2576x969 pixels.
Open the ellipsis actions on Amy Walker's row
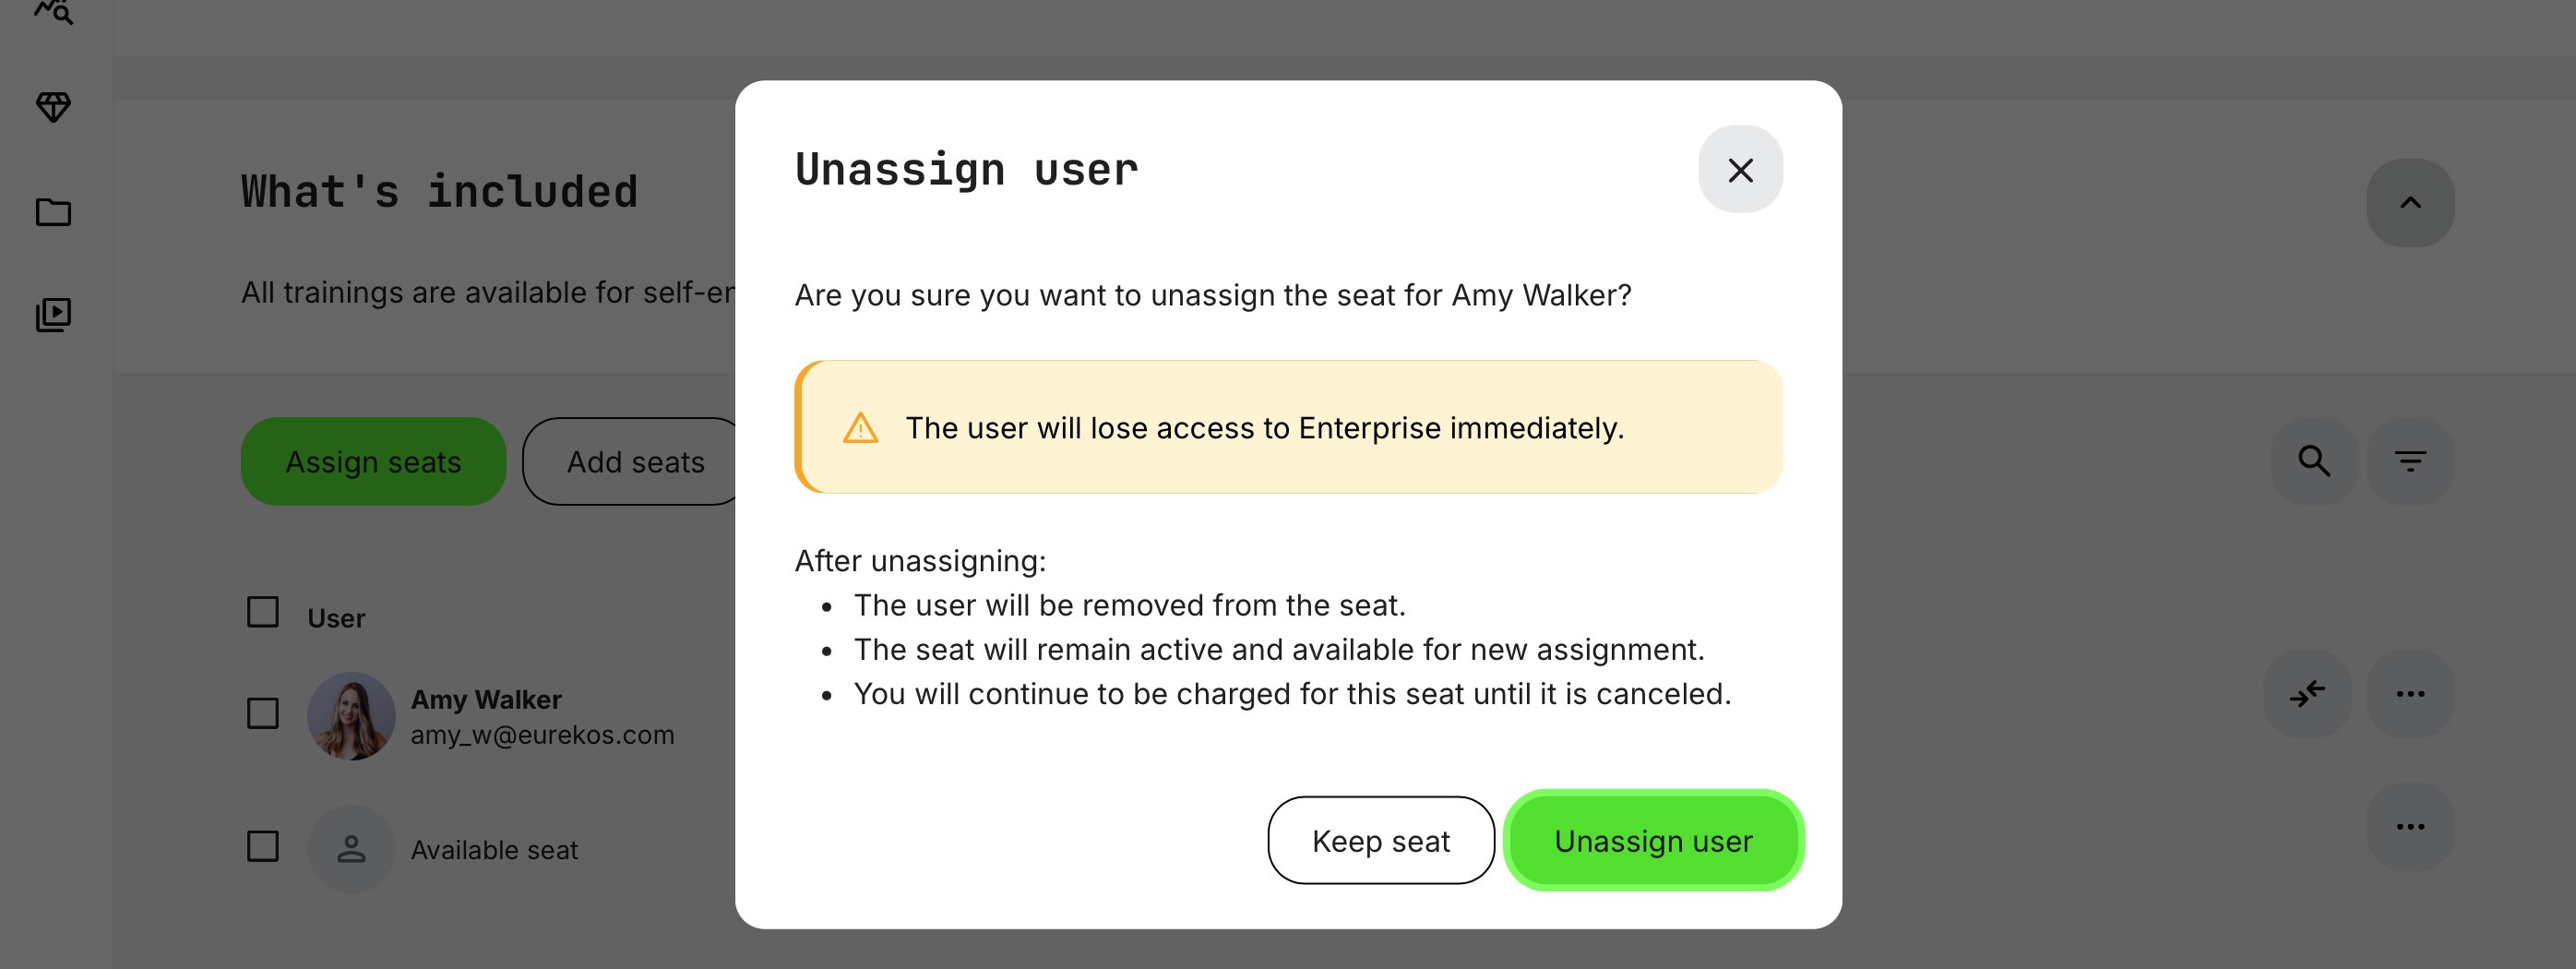click(x=2412, y=692)
